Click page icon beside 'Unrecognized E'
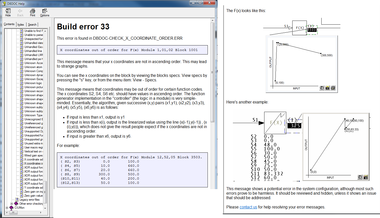380x218 pixels. (22, 119)
